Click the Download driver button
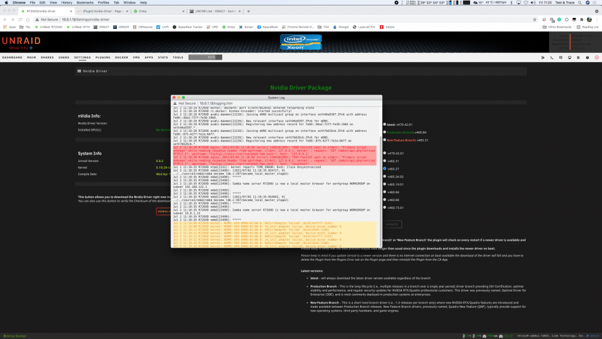 click(x=164, y=211)
